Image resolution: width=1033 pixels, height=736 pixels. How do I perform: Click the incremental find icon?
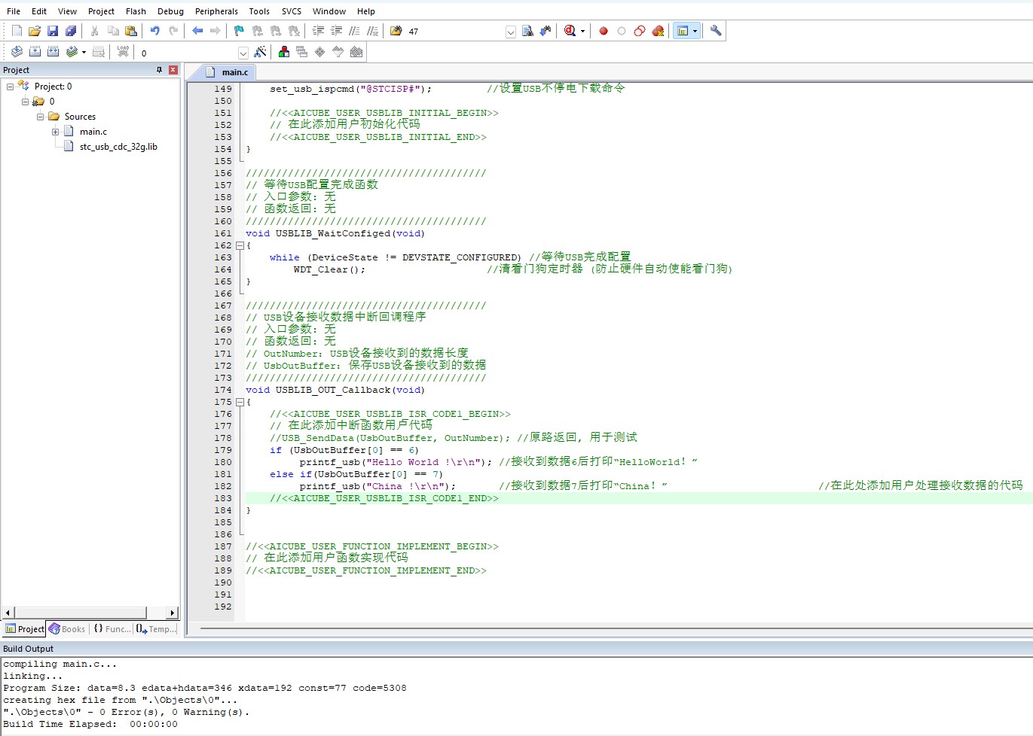[x=546, y=31]
